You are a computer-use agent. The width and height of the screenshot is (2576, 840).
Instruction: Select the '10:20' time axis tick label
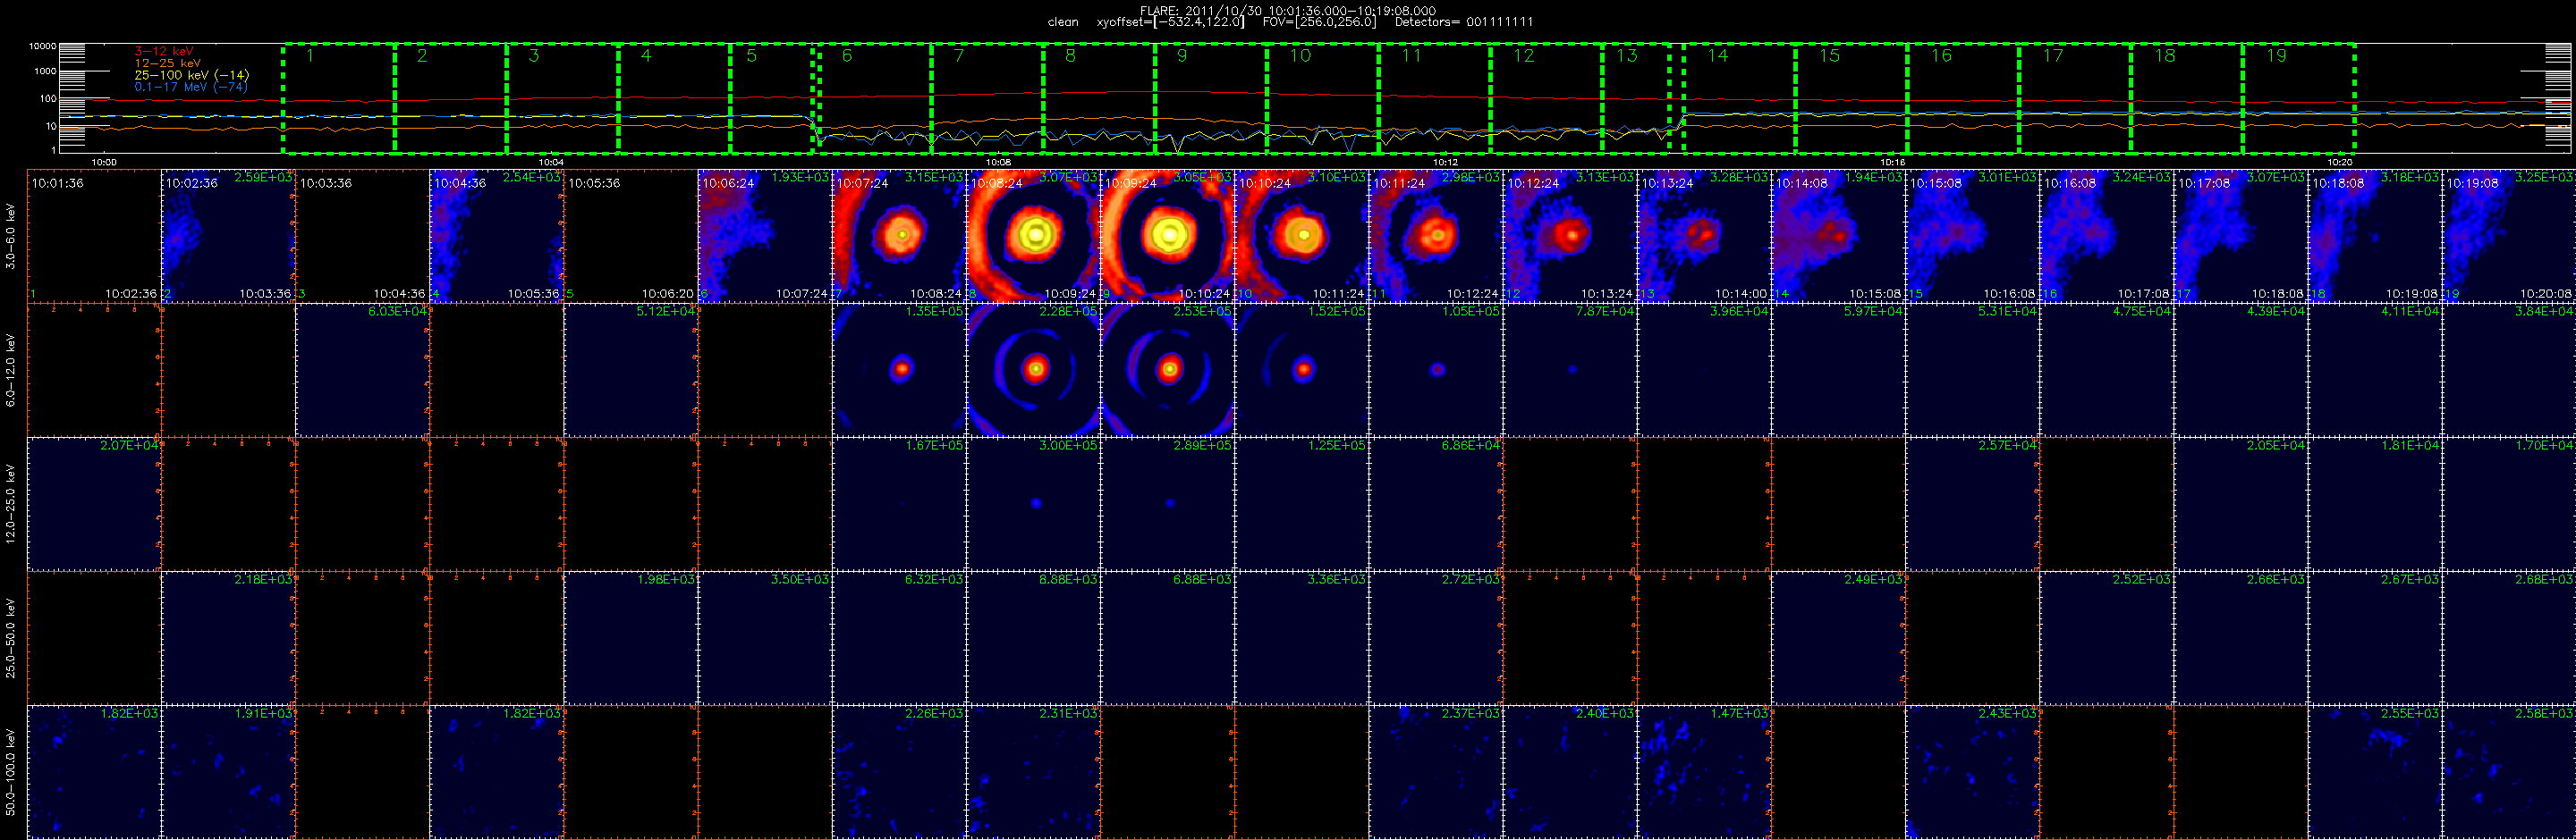click(x=2339, y=162)
